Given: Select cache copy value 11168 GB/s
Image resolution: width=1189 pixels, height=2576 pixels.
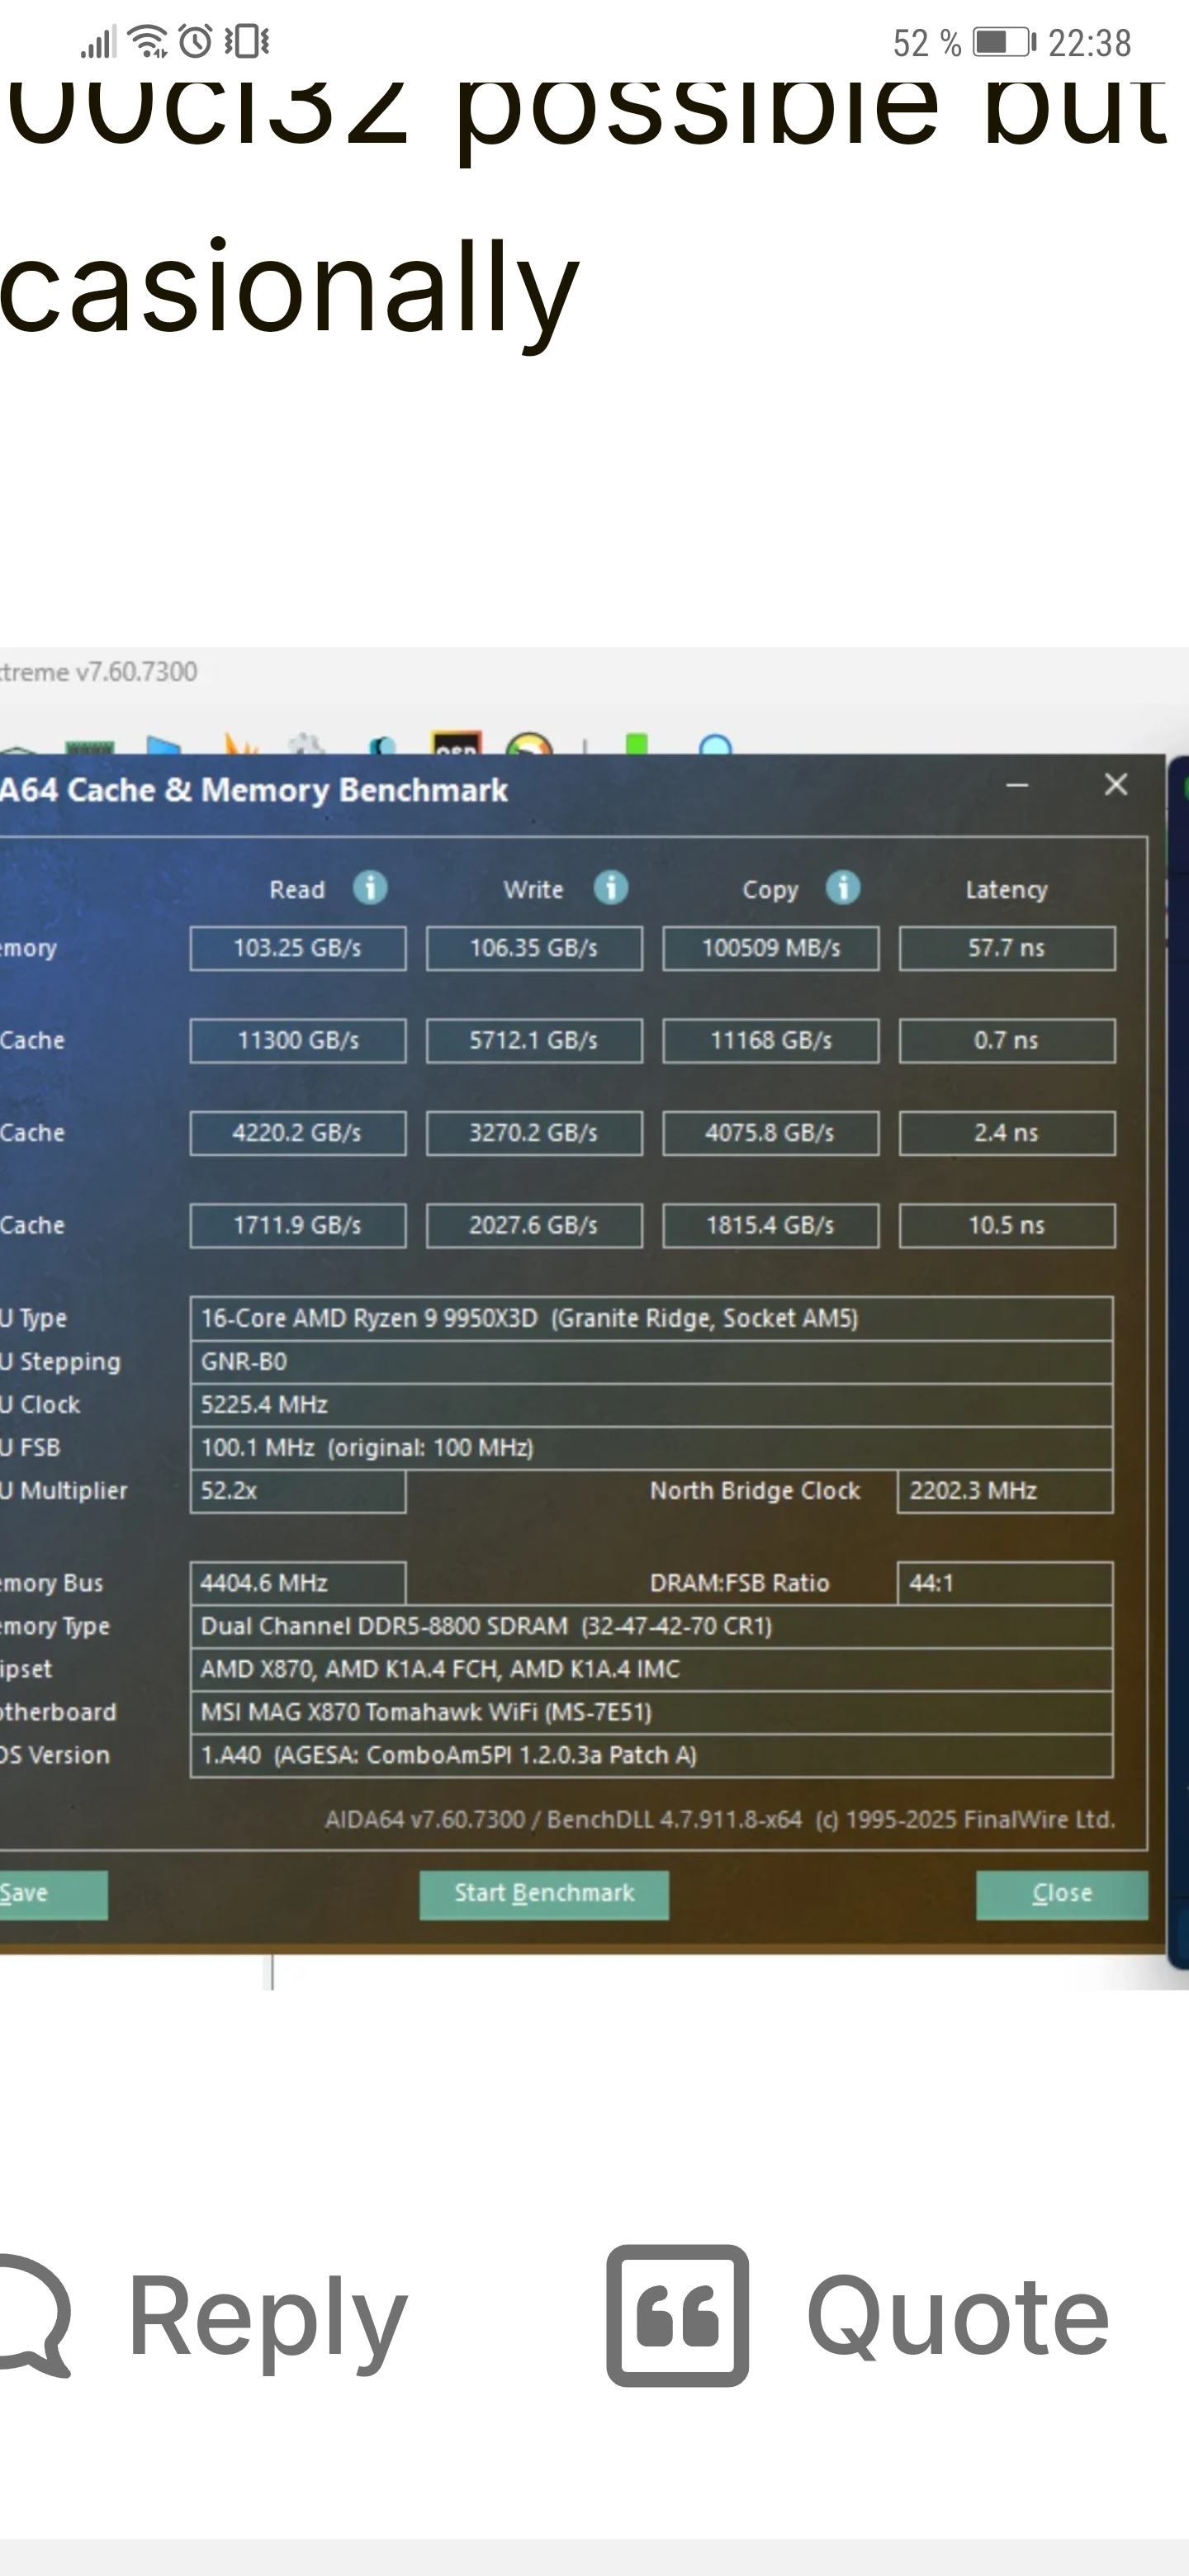Looking at the screenshot, I should click(x=771, y=1040).
